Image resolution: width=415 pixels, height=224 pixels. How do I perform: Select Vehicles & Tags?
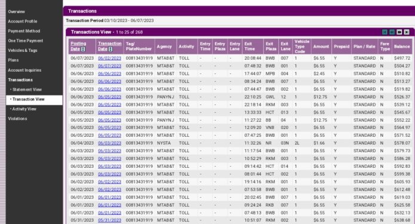click(x=23, y=50)
